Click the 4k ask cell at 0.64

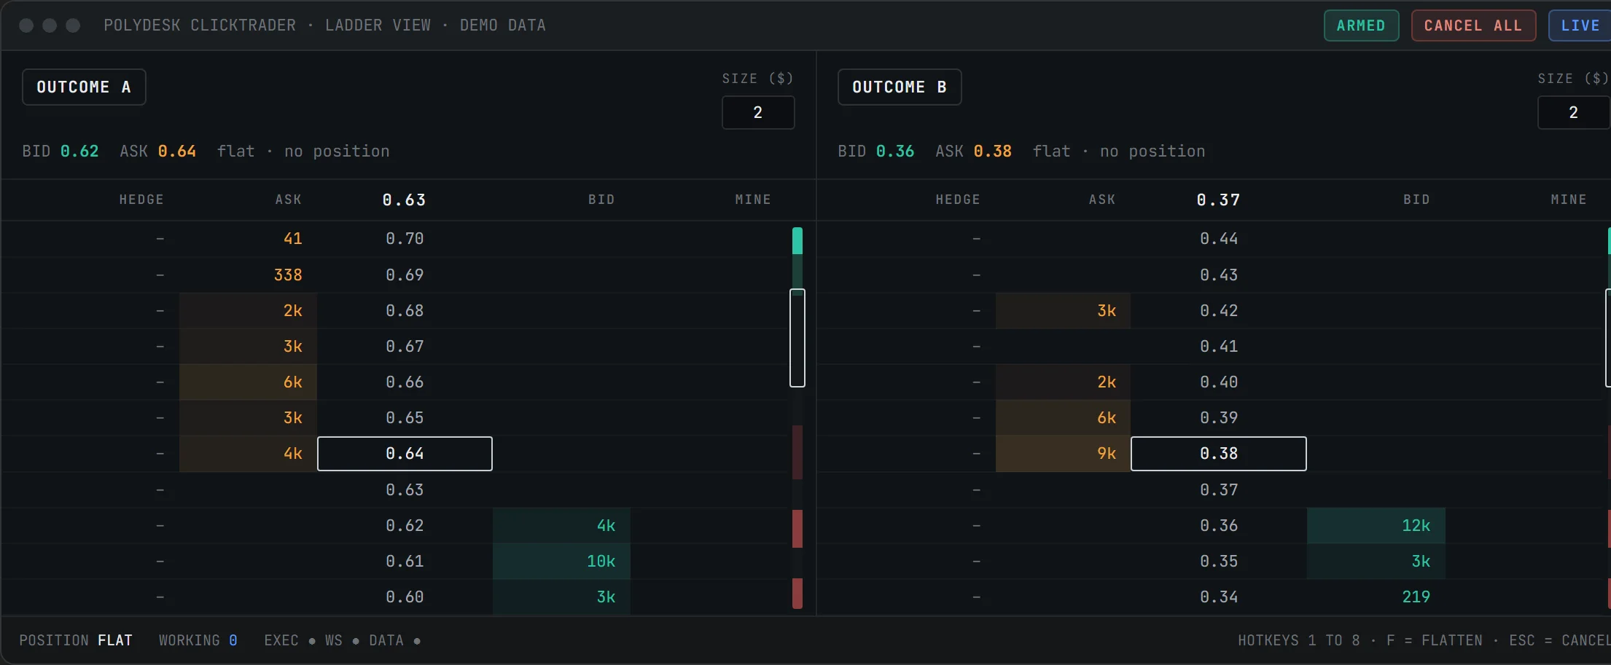(248, 454)
